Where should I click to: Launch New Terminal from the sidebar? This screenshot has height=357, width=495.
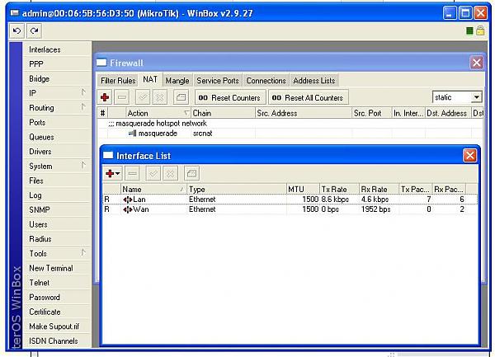click(x=57, y=268)
